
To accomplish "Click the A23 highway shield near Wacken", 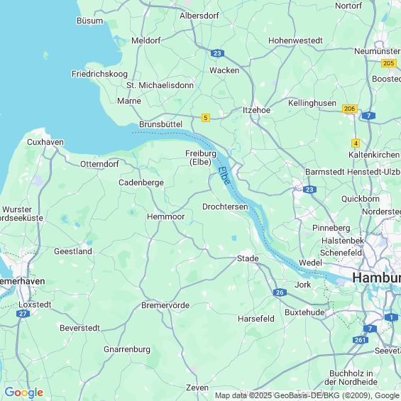I will point(217,53).
